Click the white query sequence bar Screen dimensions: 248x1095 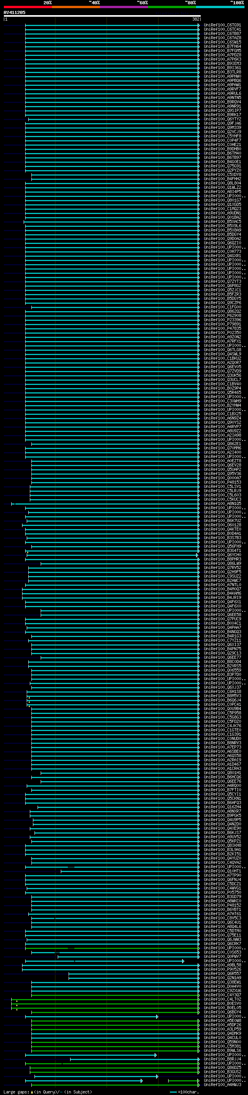pyautogui.click(x=102, y=16)
